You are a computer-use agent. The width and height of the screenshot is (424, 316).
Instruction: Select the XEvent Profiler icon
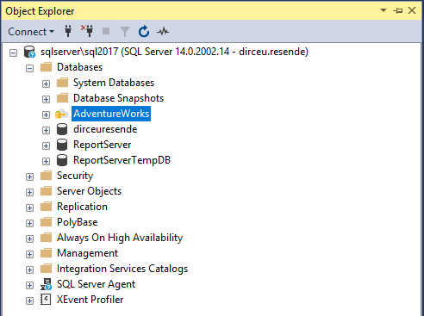46,300
